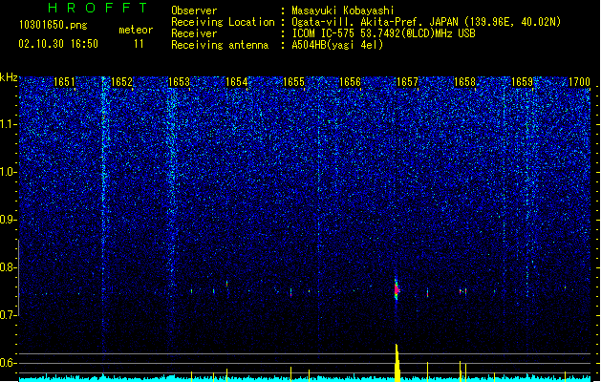Screen dimensions: 601x382
Task: Click the 1659 time marker
Action: coord(522,82)
